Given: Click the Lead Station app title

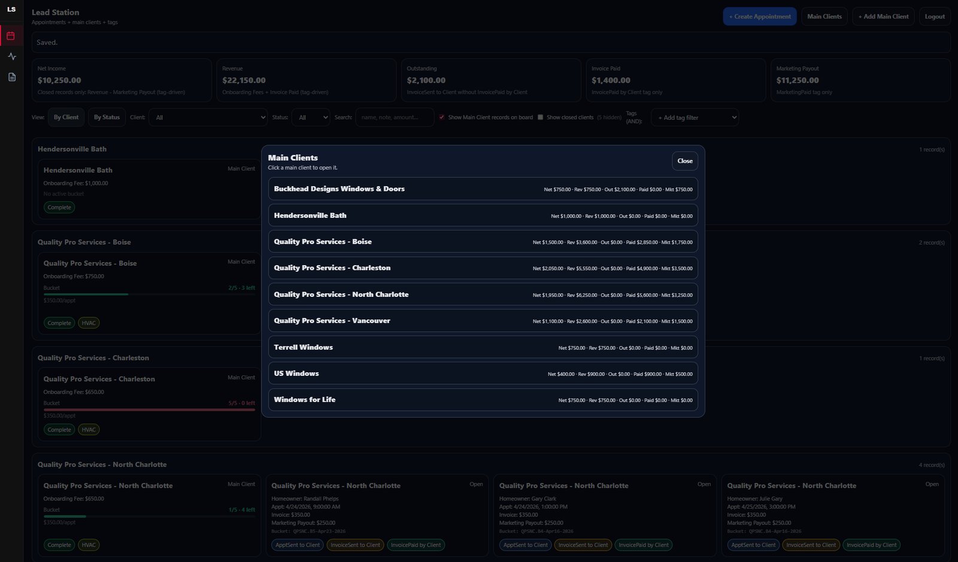Looking at the screenshot, I should tap(55, 13).
